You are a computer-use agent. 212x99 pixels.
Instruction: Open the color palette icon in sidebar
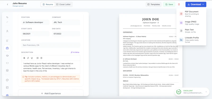pyautogui.click(x=7, y=80)
